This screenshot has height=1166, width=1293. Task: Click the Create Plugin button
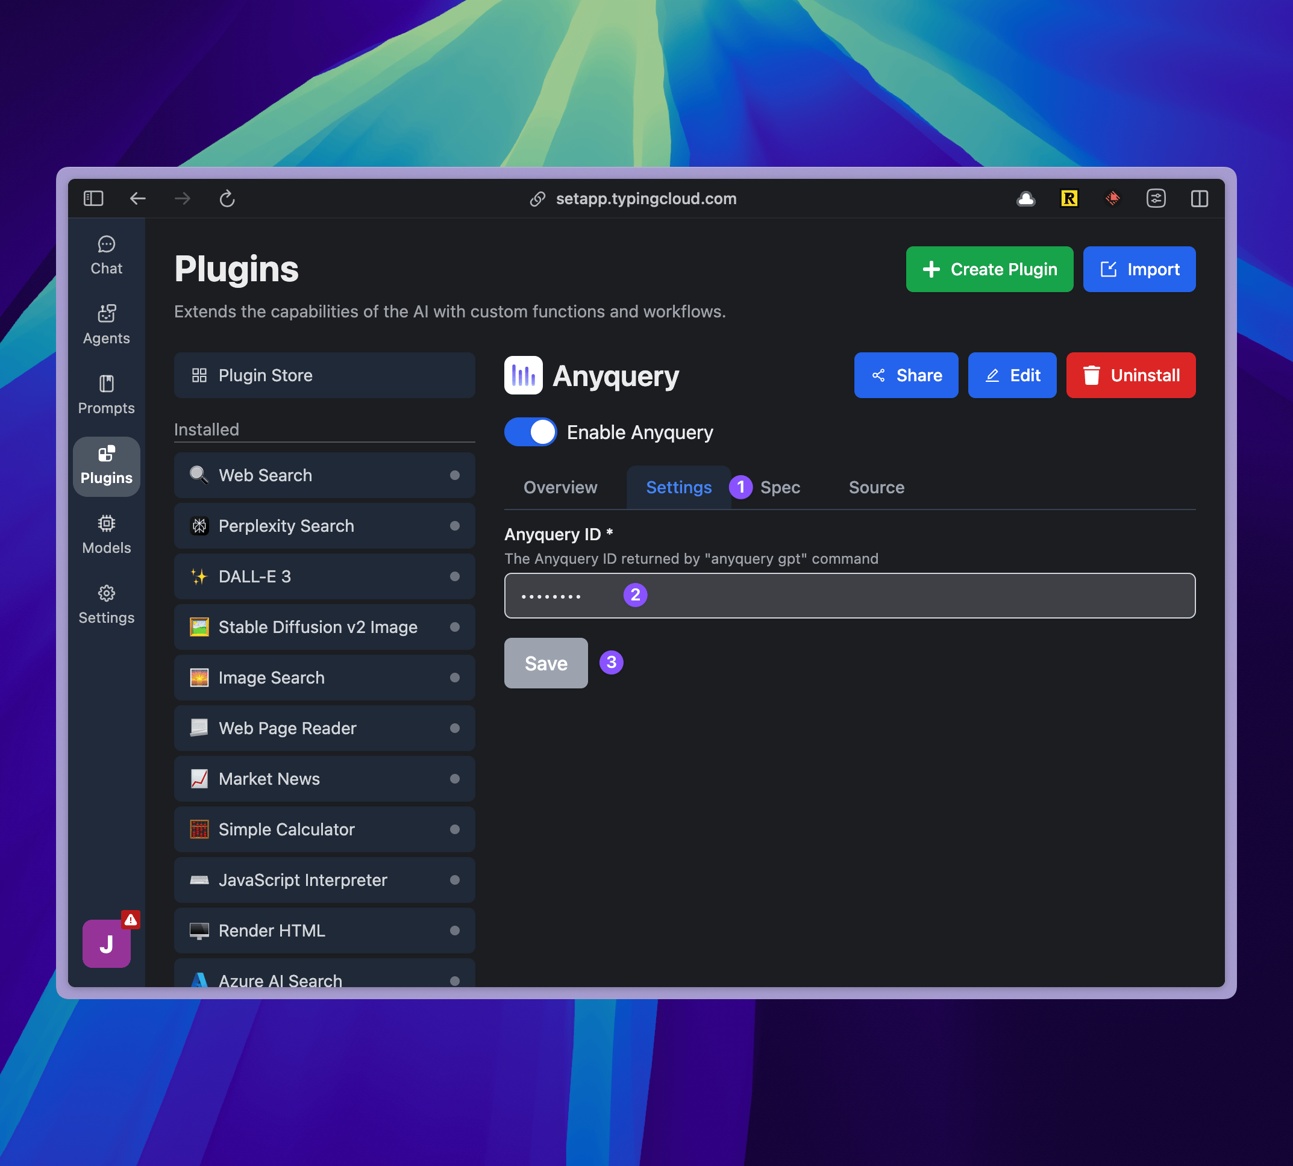pos(989,269)
